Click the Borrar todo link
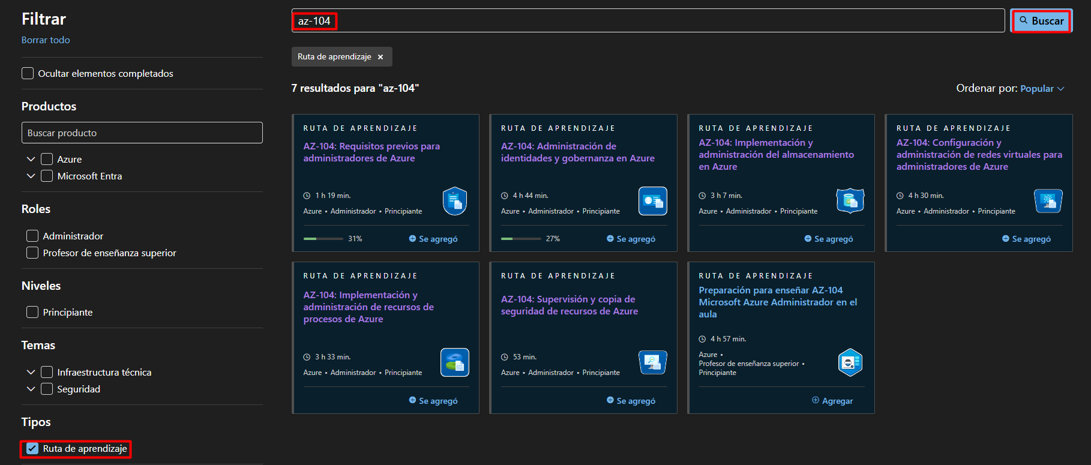The image size is (1091, 465). coord(46,40)
